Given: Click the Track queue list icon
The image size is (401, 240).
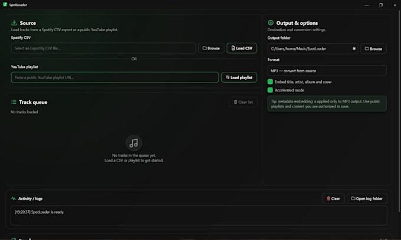Looking at the screenshot, I should (14, 102).
